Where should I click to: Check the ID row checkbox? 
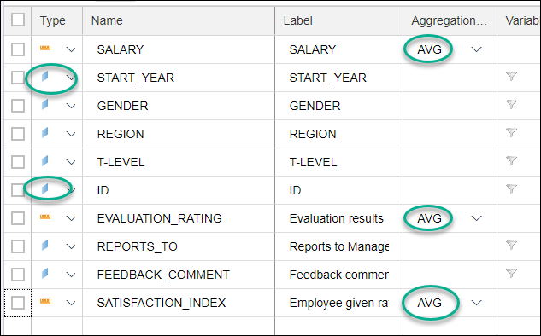click(x=18, y=190)
